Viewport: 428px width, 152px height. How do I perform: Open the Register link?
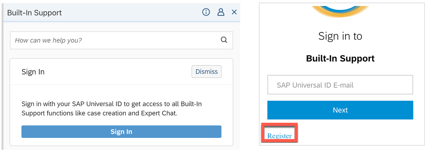coord(279,136)
